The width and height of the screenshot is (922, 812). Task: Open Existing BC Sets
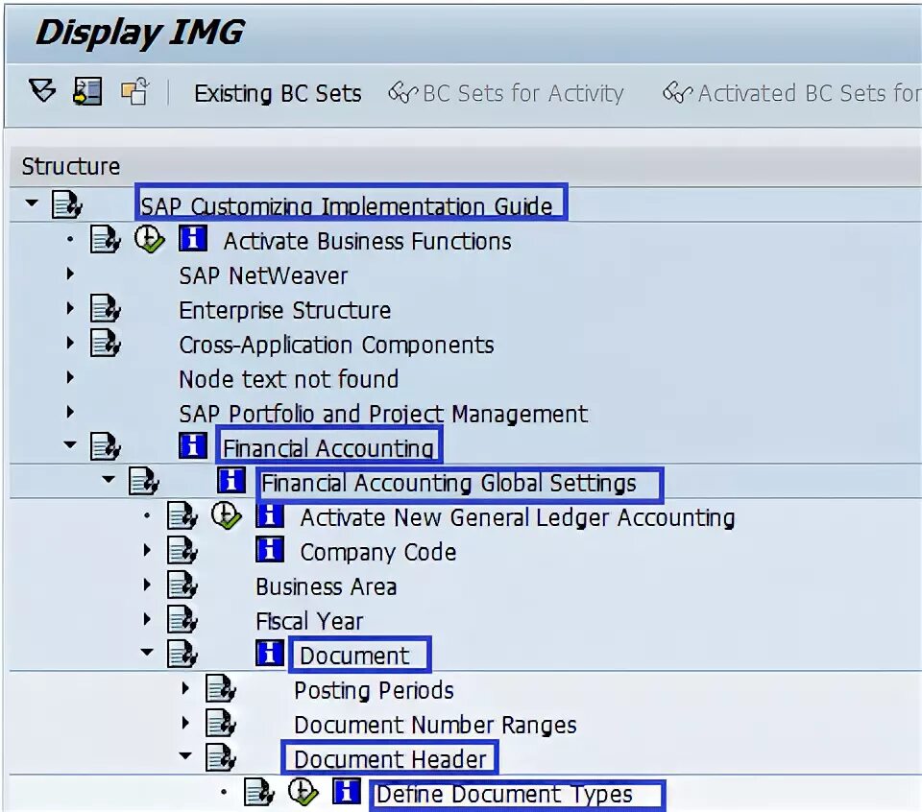(x=278, y=93)
